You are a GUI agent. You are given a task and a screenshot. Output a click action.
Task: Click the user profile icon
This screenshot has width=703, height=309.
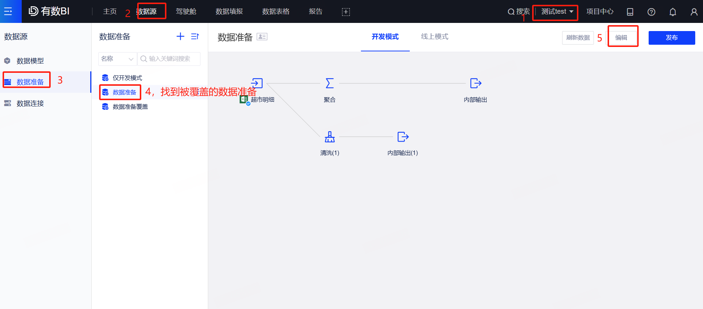coord(694,12)
